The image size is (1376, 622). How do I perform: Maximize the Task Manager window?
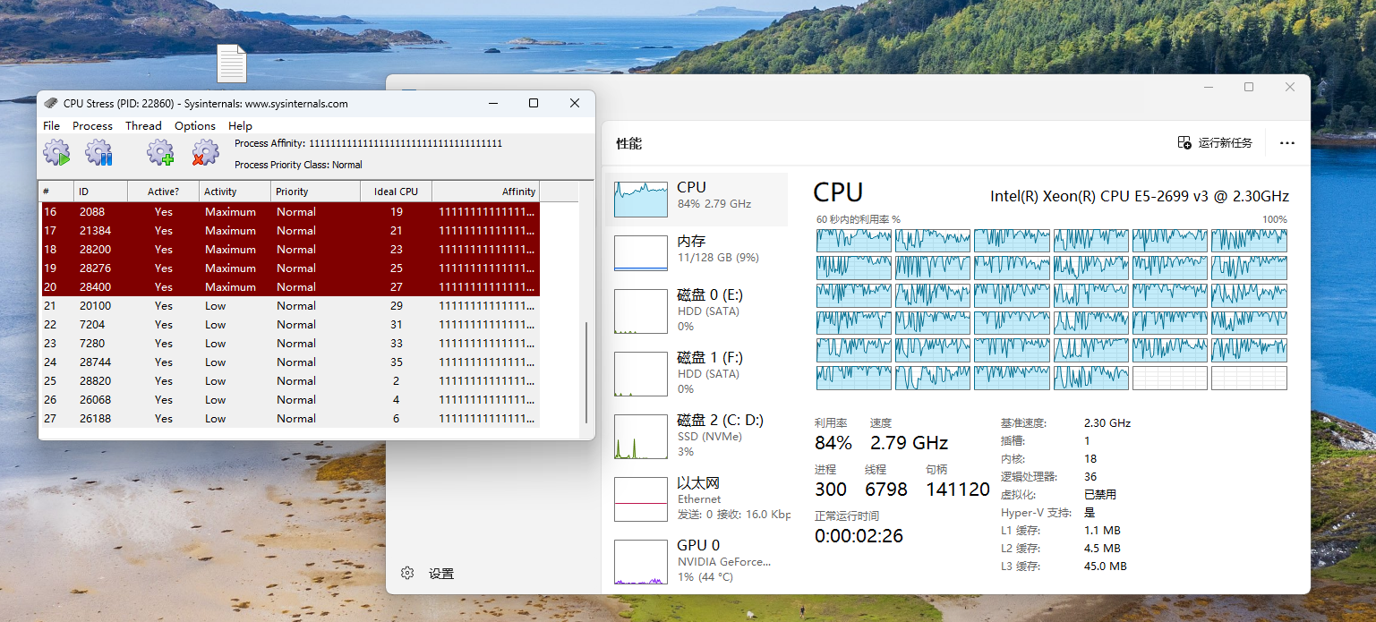point(1249,87)
